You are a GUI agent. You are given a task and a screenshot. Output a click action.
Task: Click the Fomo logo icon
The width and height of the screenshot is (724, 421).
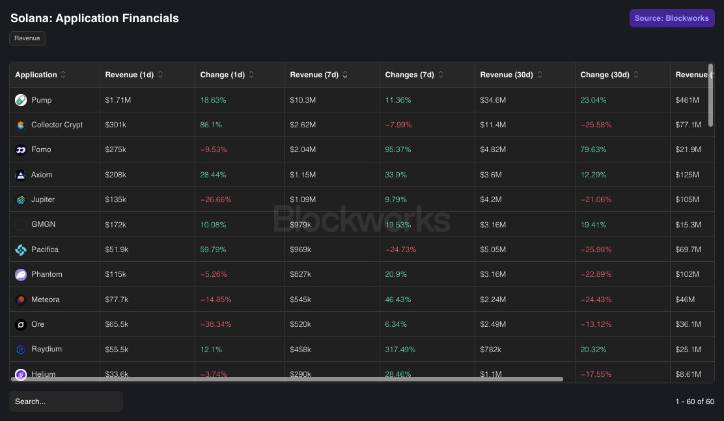pos(21,149)
